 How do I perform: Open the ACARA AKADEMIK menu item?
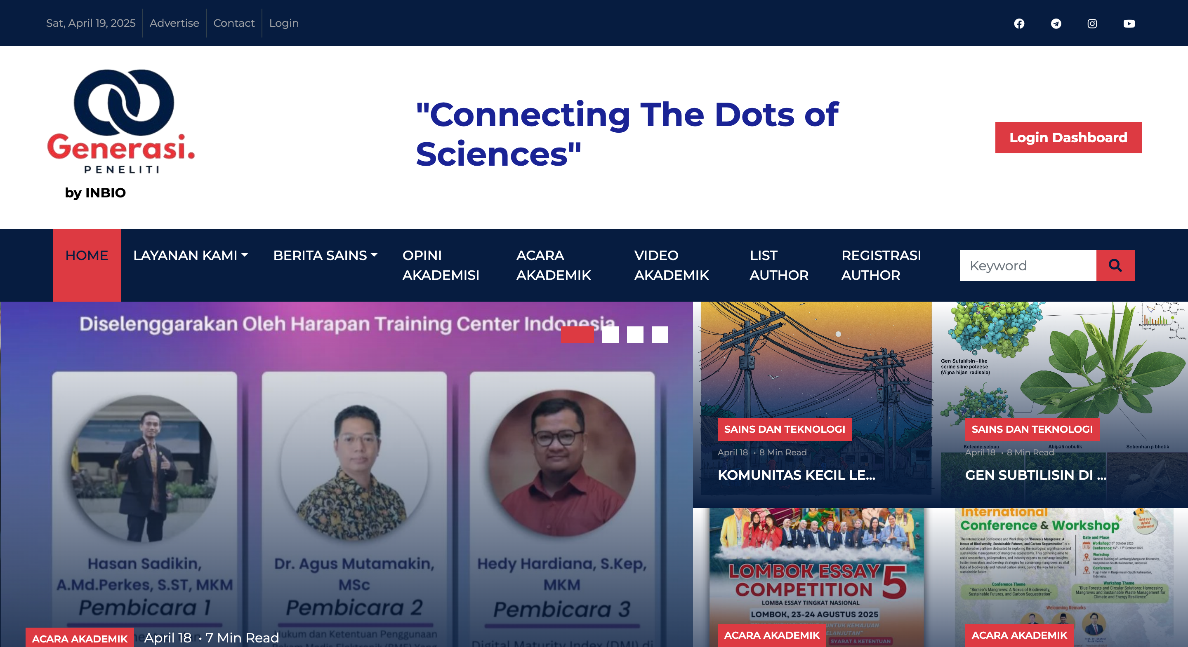(554, 265)
